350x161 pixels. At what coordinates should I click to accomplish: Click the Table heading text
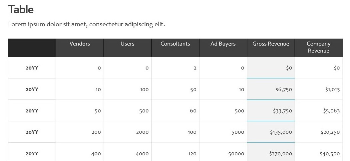pos(21,10)
